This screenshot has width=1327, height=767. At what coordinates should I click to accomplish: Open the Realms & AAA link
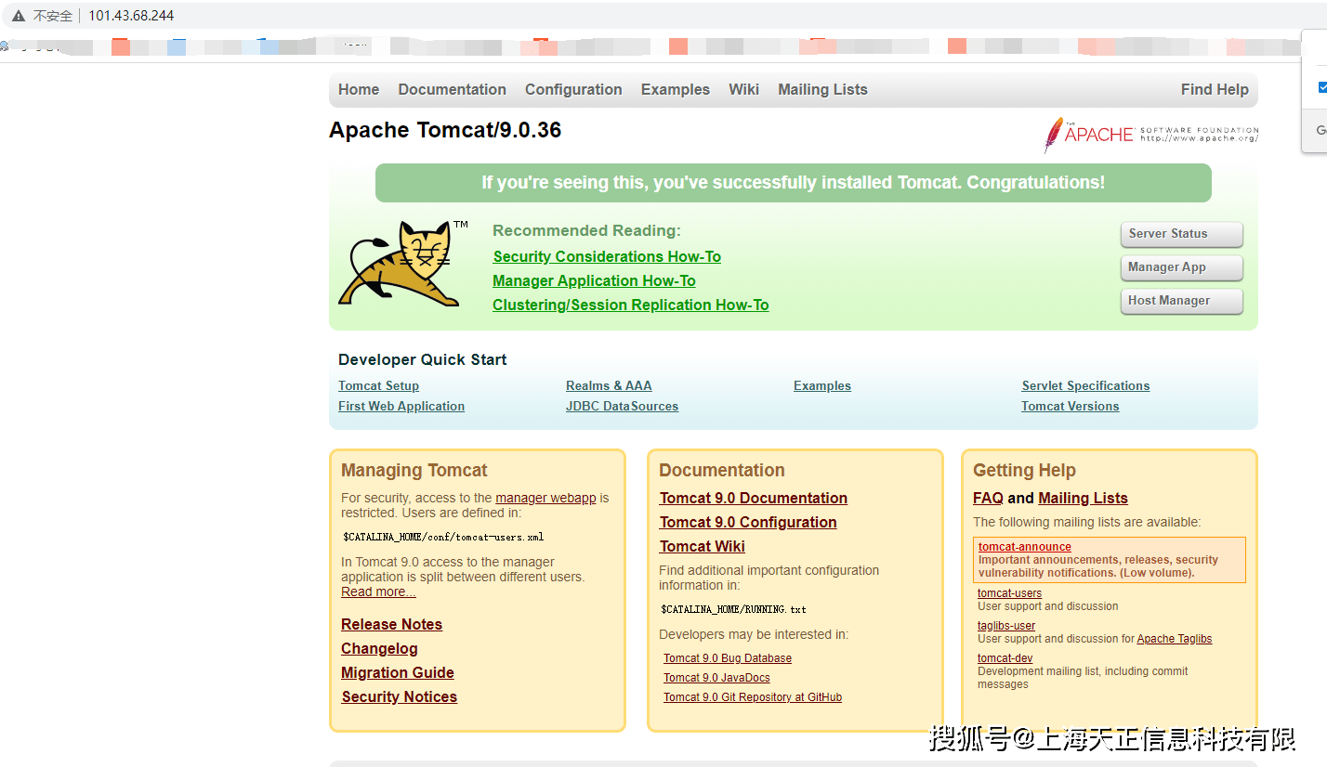[x=609, y=386]
